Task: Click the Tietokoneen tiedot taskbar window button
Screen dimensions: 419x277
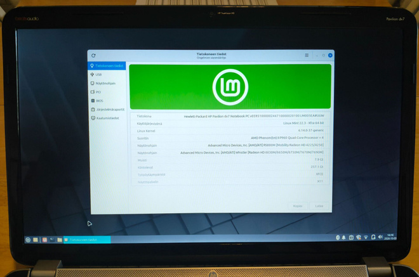Action: [x=87, y=240]
